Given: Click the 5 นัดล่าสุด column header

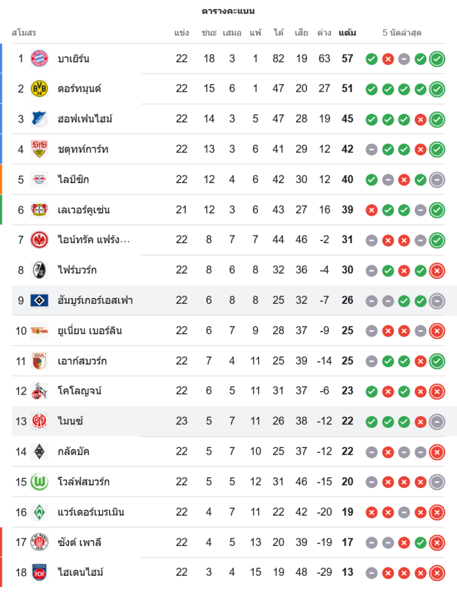Looking at the screenshot, I should [402, 33].
